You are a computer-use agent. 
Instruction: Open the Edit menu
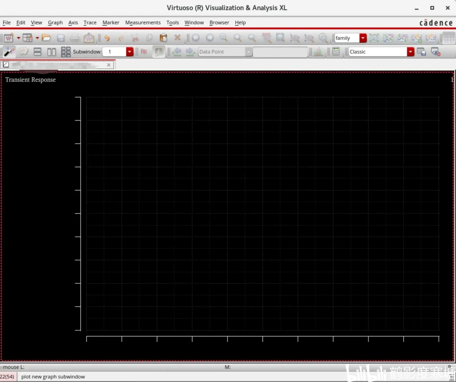point(21,23)
